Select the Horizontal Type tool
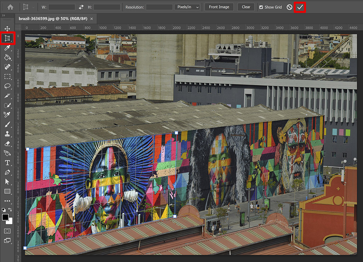Image resolution: width=363 pixels, height=262 pixels. (x=7, y=163)
